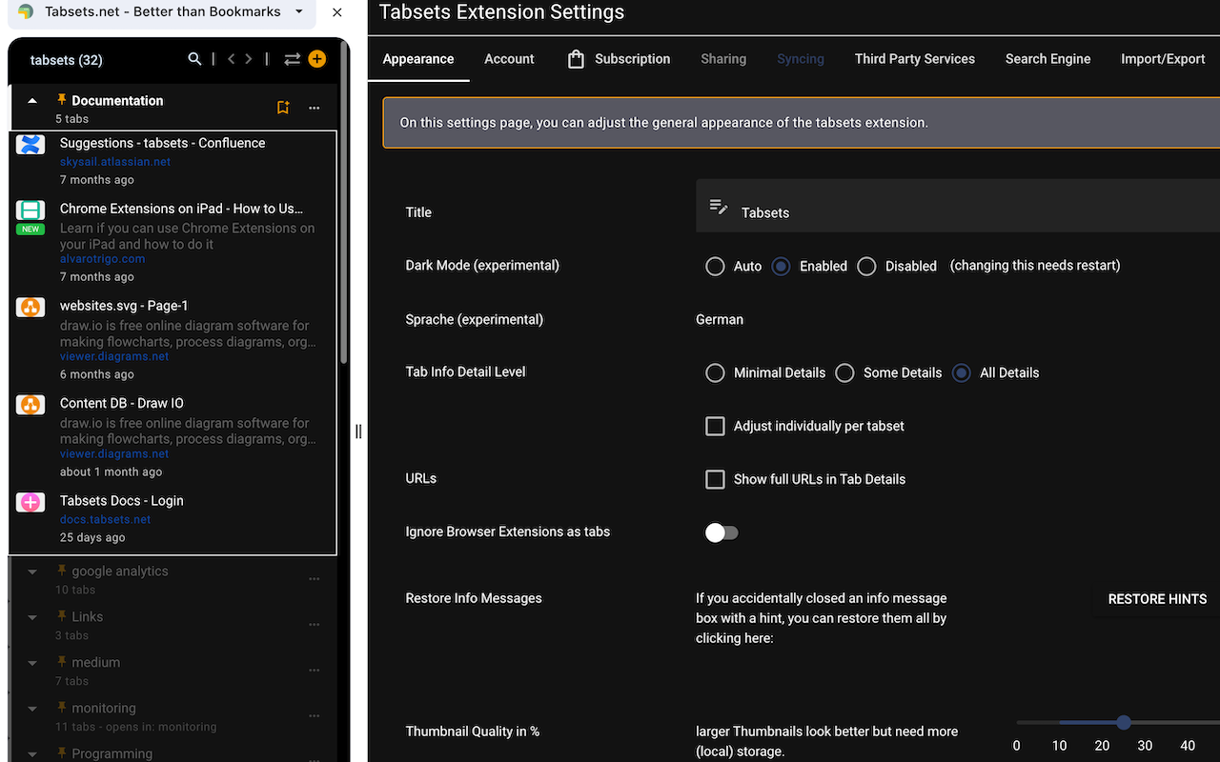
Task: Select the Auto dark mode radio button
Action: click(715, 267)
